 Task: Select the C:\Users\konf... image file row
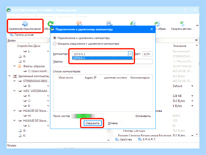click(x=36, y=71)
